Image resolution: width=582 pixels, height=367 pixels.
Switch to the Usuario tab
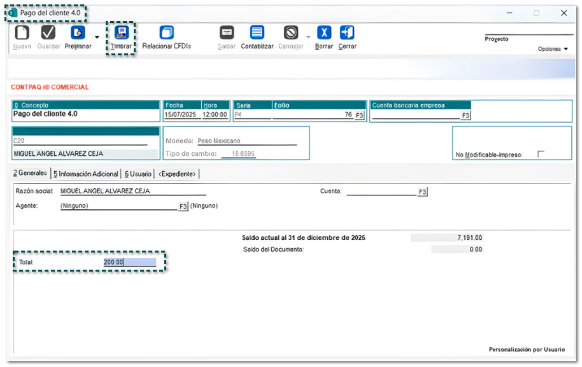[x=138, y=174]
